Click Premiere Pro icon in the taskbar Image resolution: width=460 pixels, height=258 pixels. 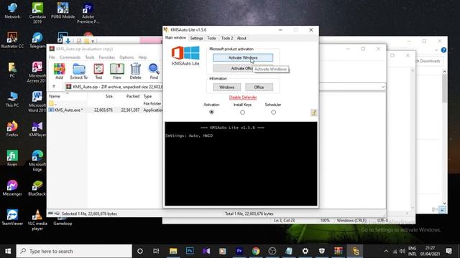239,251
